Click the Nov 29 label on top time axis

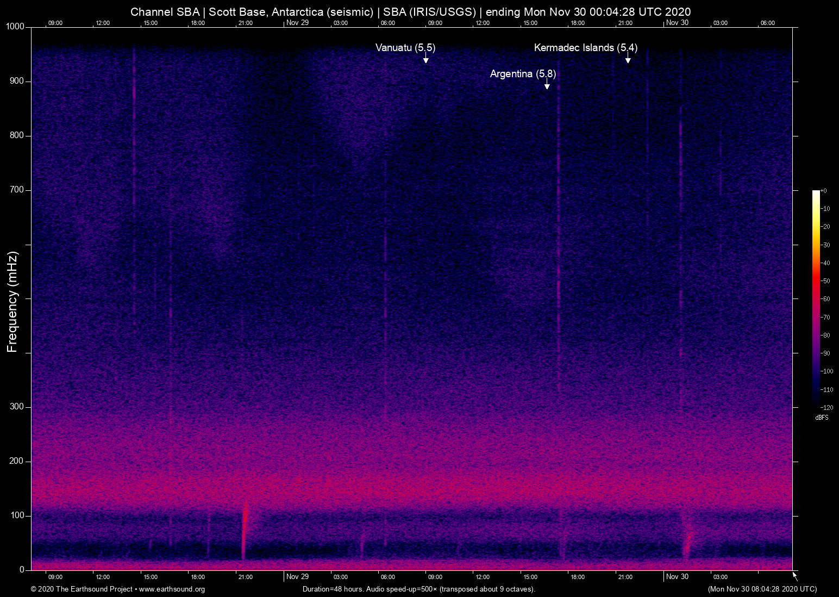[297, 22]
